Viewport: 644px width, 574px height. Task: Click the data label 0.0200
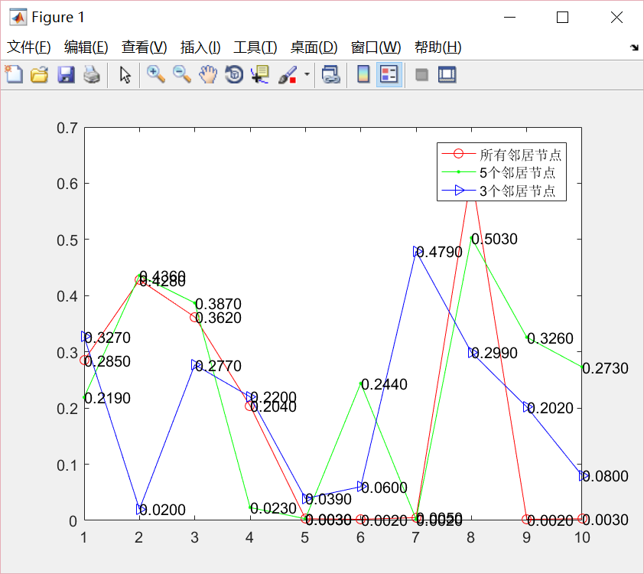click(163, 510)
